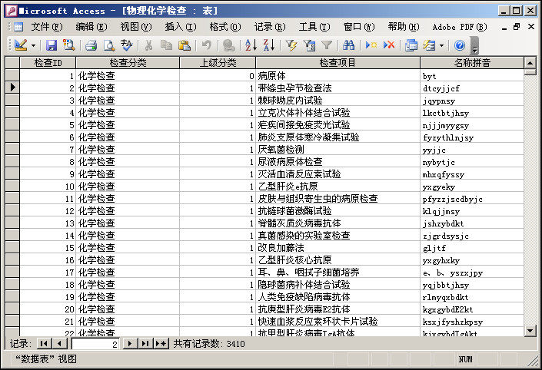Click the 检查分类 column header

128,63
